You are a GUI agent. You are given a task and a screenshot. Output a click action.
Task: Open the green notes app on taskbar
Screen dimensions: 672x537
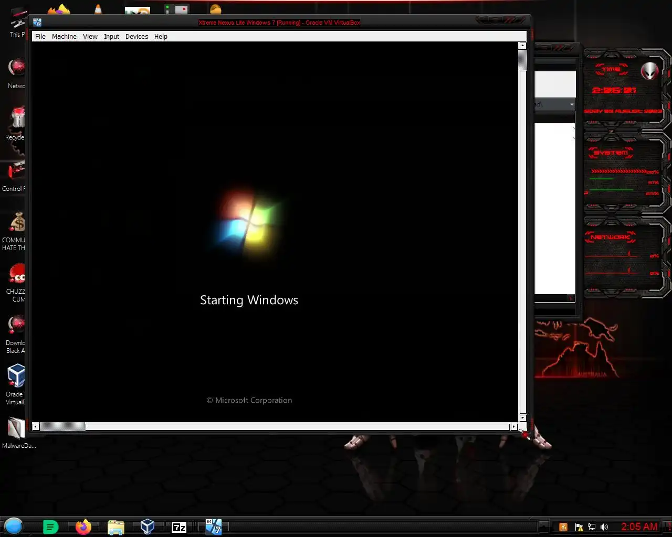[50, 527]
